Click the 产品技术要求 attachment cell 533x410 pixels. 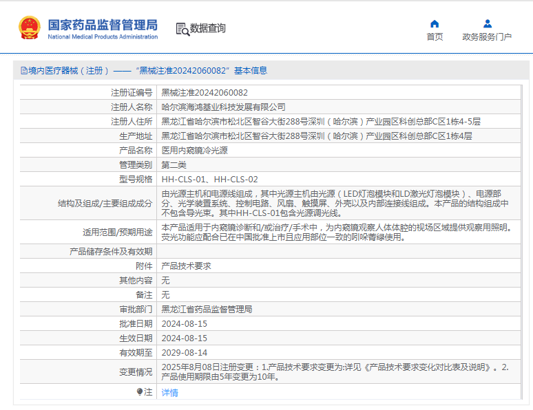coord(186,266)
